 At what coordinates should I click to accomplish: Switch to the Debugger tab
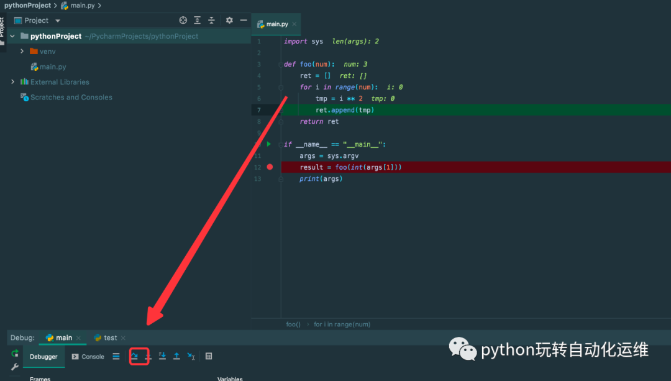[43, 357]
